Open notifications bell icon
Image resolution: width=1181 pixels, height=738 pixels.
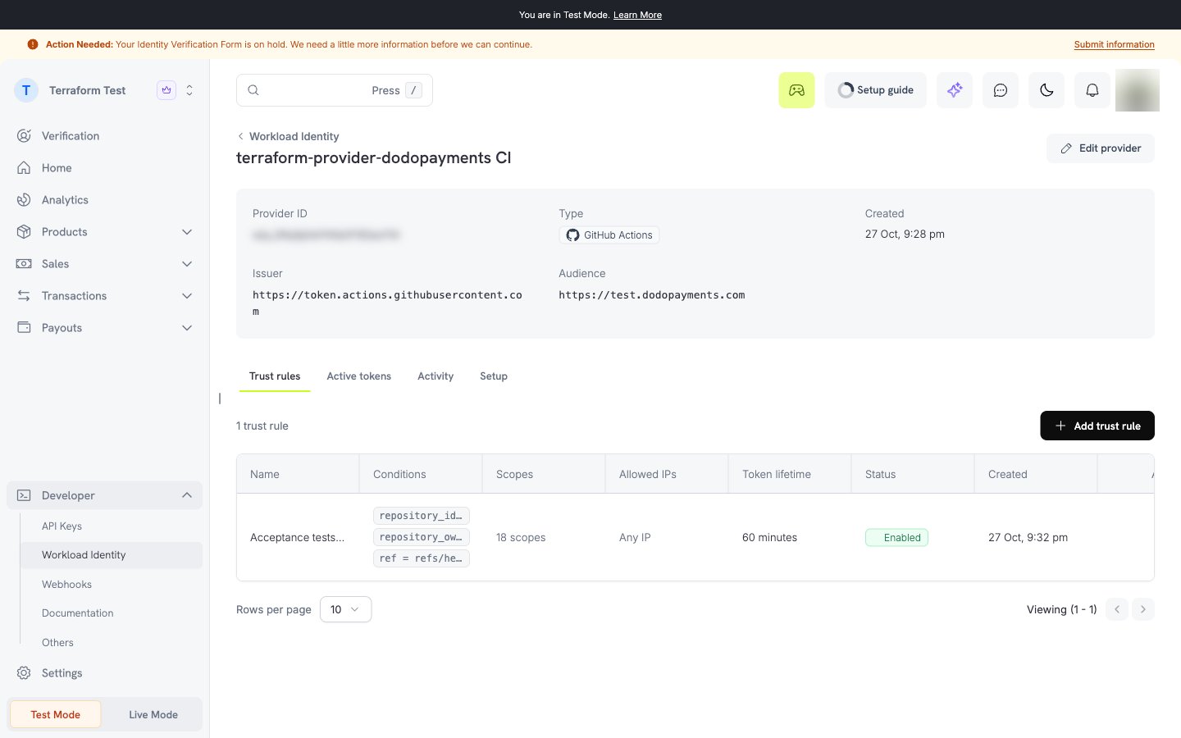1092,90
